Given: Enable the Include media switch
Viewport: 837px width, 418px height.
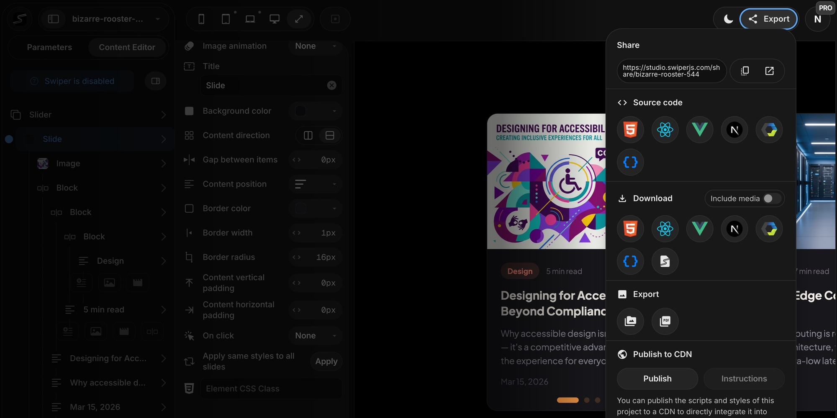Looking at the screenshot, I should [772, 199].
